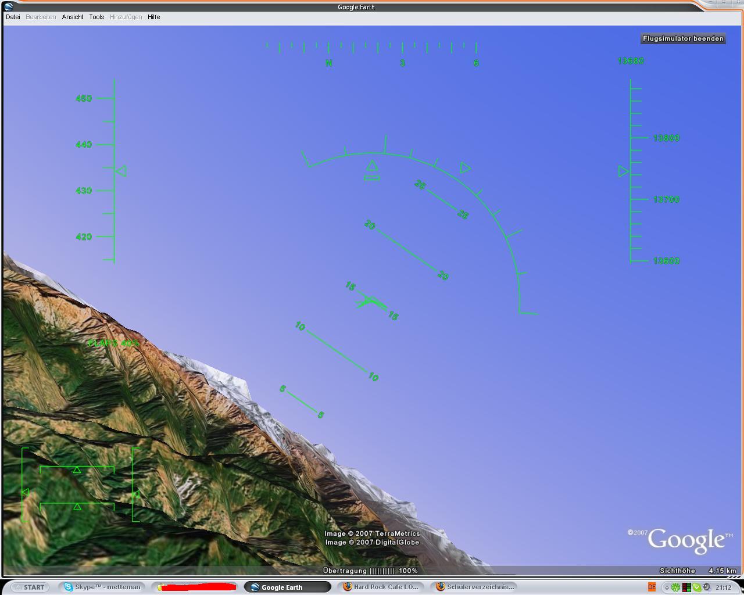Click the altitude pointer on the altitude scale

pyautogui.click(x=623, y=171)
